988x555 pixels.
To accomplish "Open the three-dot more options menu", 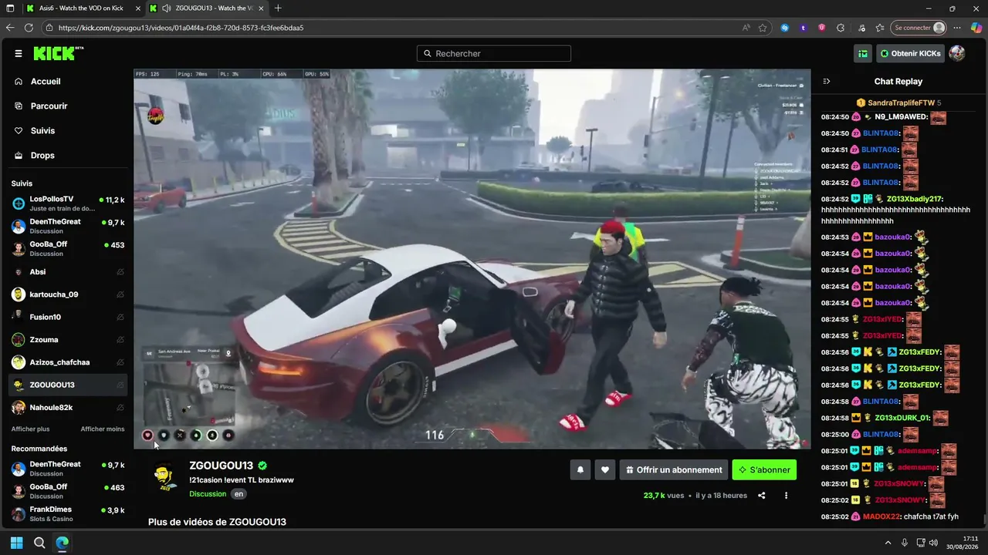I will click(787, 496).
